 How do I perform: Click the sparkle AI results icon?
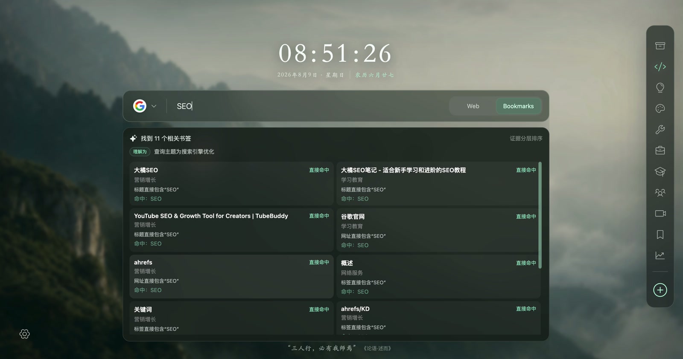pos(133,138)
